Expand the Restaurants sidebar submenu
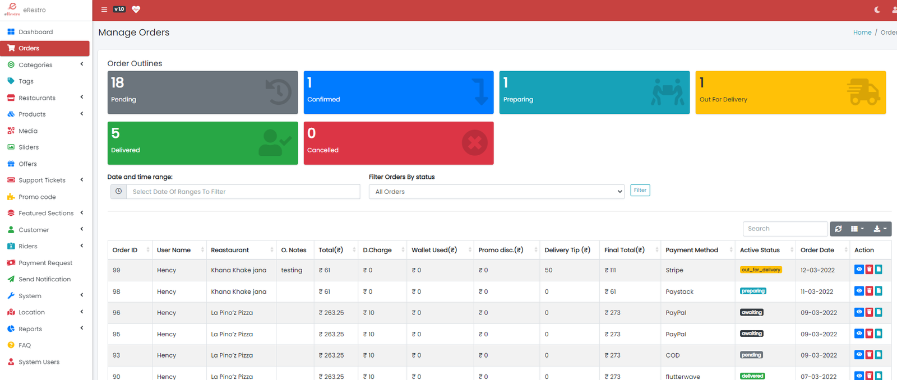The width and height of the screenshot is (897, 380). pyautogui.click(x=45, y=98)
